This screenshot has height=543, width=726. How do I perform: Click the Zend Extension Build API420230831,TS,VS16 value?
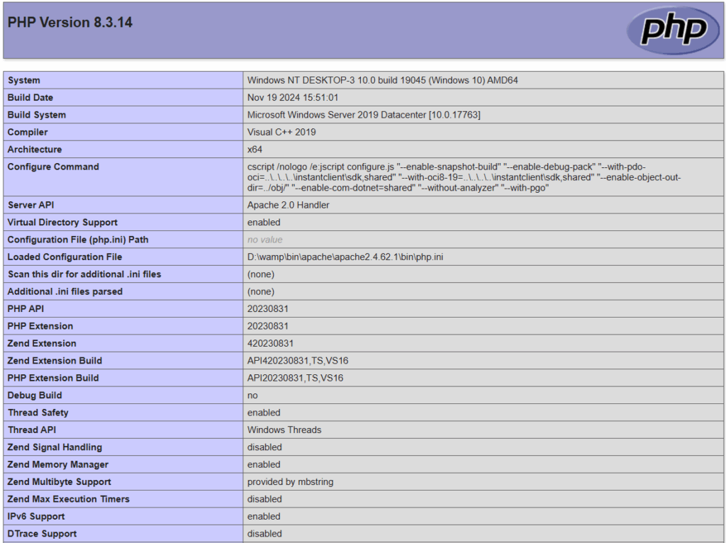pos(298,361)
